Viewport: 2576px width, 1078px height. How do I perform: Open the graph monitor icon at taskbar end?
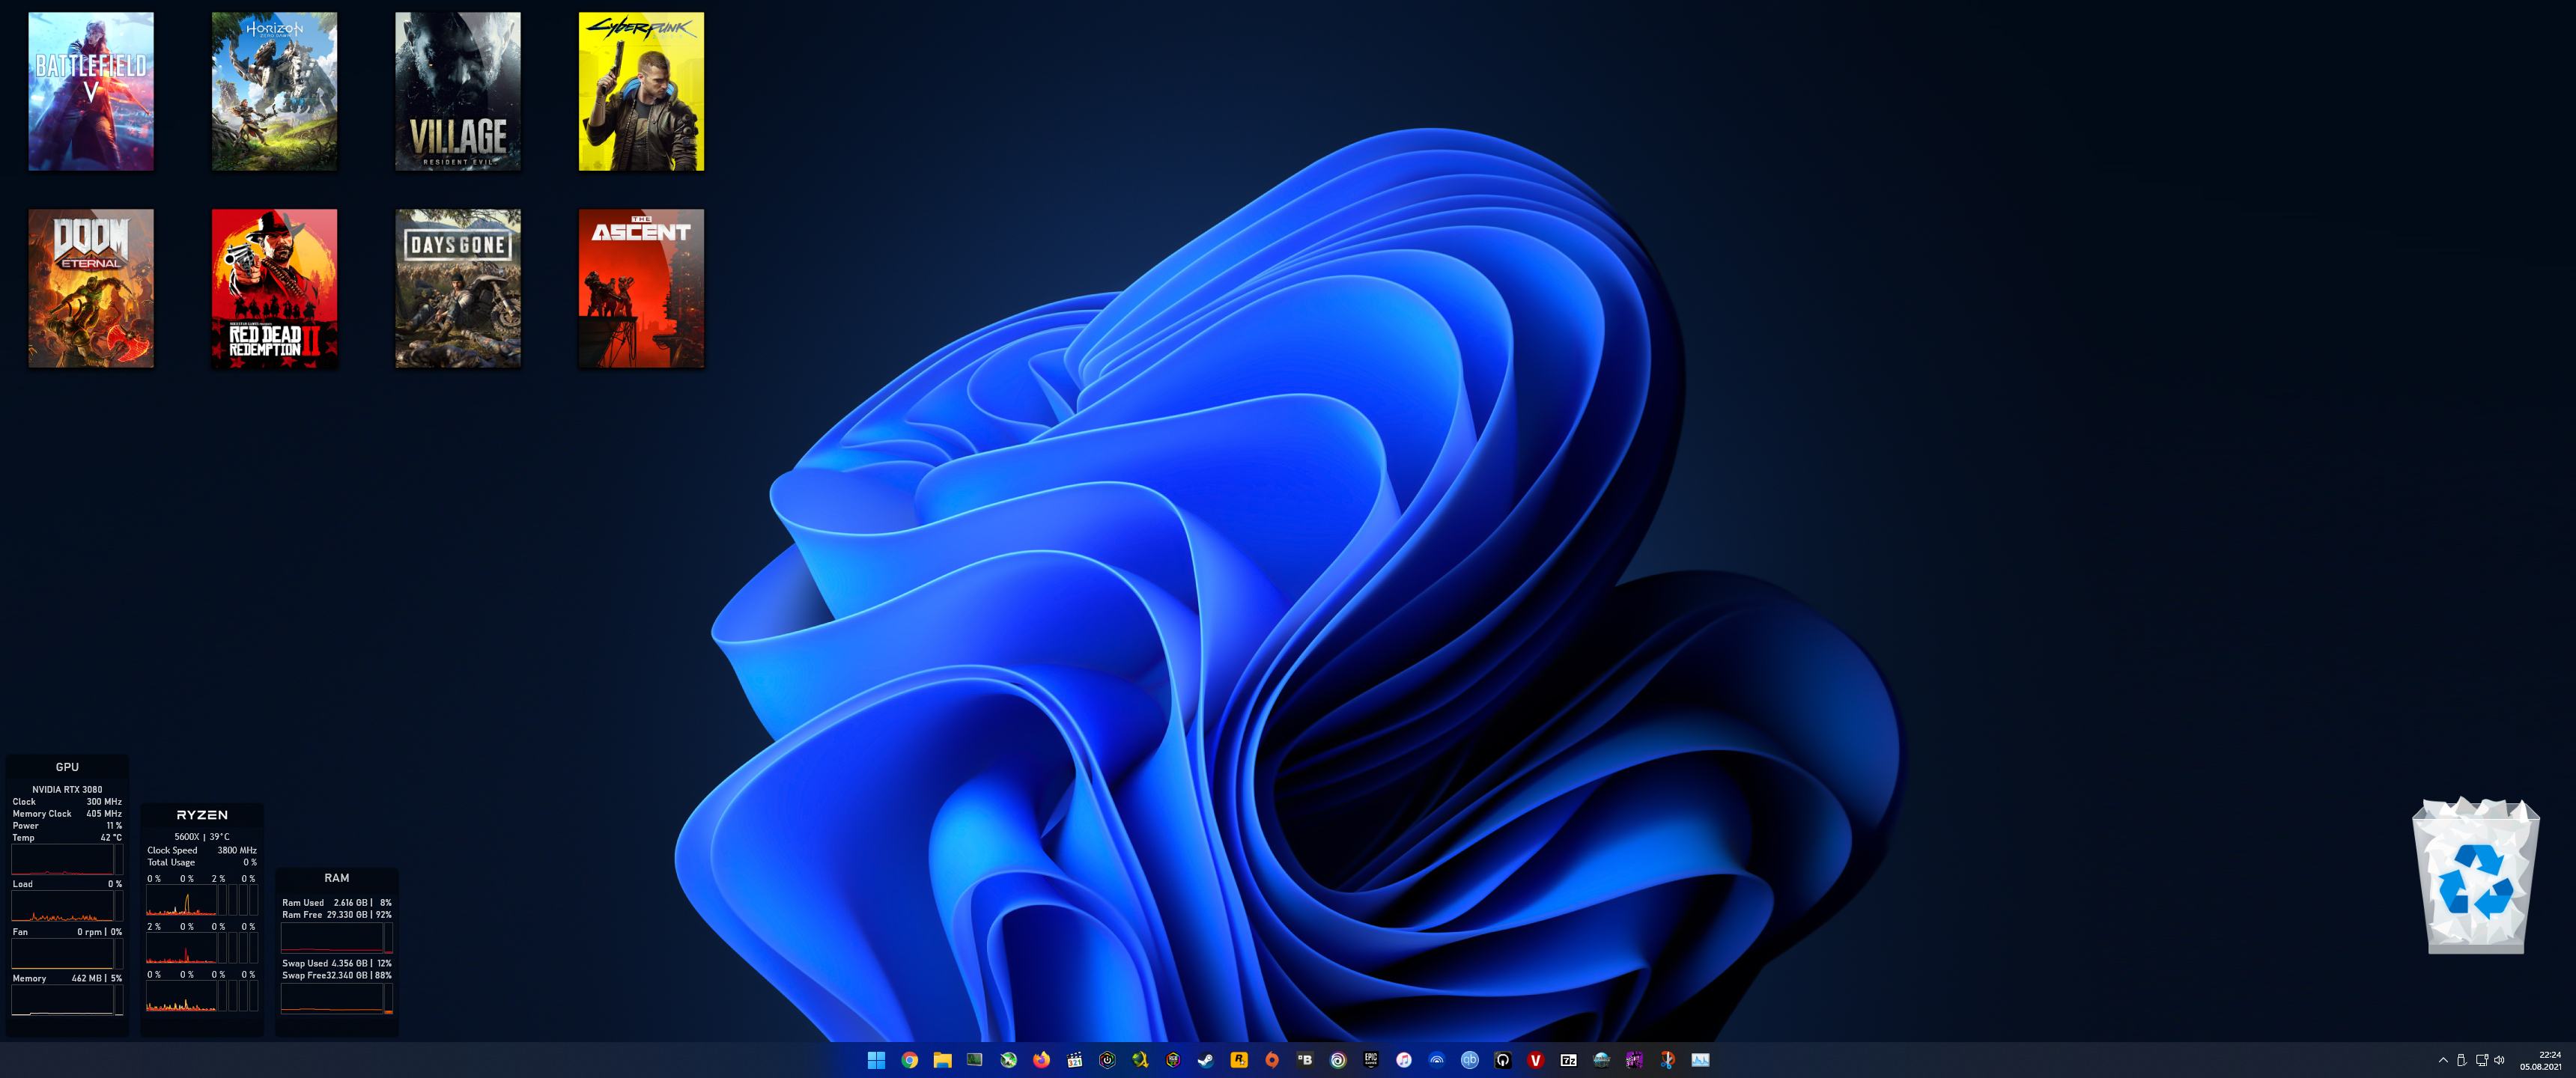1701,1060
